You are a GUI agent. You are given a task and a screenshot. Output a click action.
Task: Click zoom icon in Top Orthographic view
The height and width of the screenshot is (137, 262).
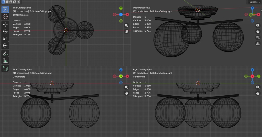point(126,25)
